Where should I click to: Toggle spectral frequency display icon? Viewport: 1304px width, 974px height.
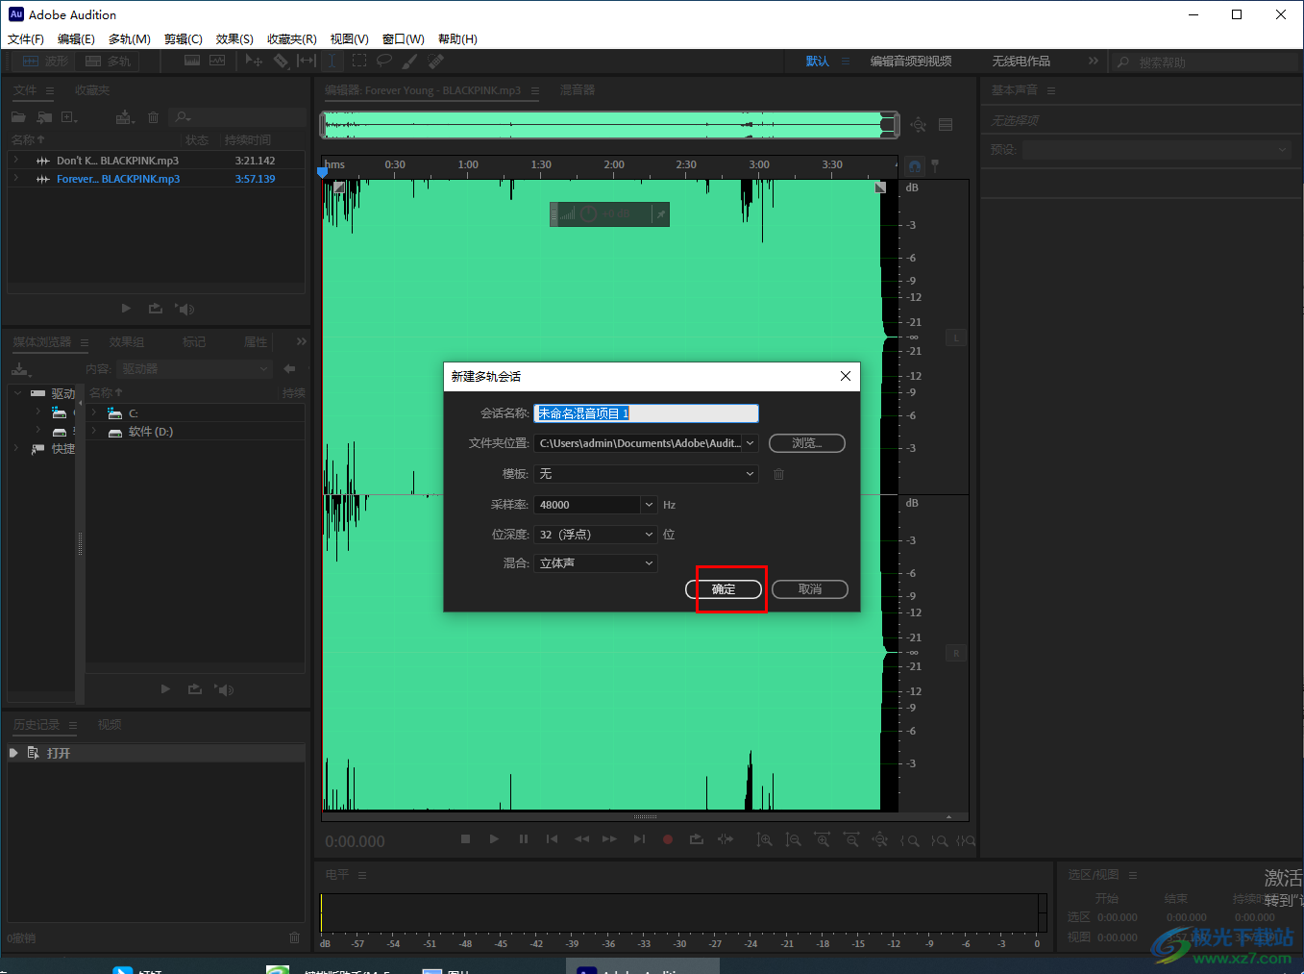click(x=192, y=61)
